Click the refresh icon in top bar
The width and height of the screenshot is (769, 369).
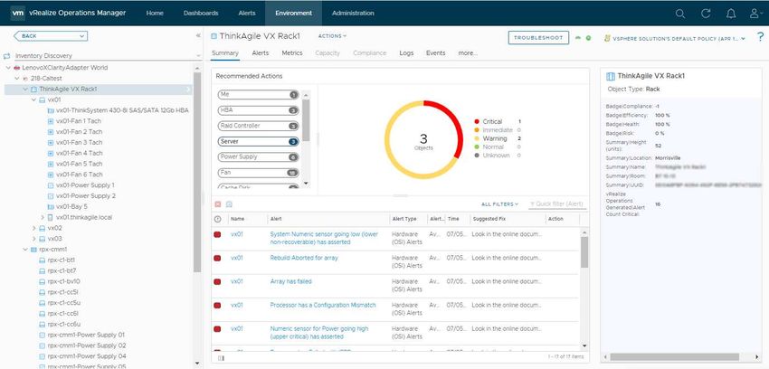point(706,14)
